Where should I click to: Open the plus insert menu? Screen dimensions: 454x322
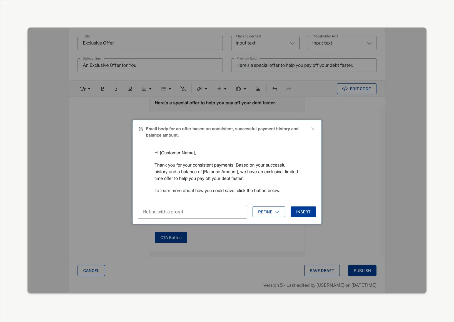click(221, 89)
